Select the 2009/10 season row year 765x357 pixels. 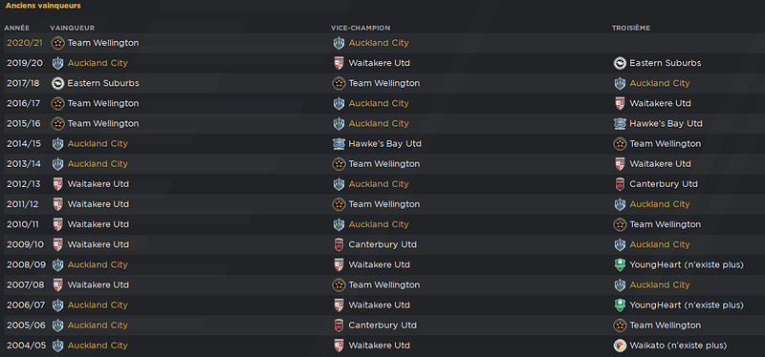[26, 244]
